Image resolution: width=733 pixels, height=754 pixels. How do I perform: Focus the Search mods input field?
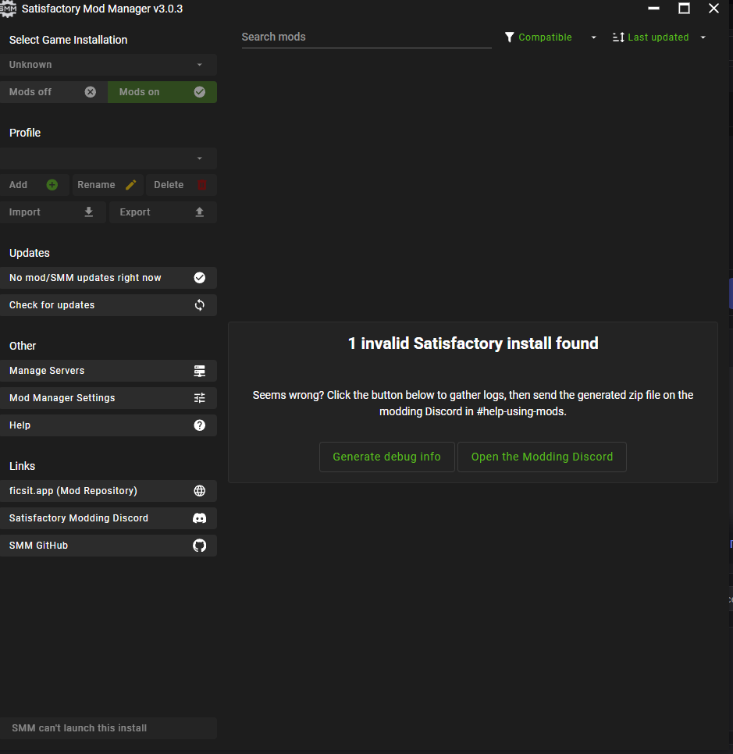tap(367, 37)
